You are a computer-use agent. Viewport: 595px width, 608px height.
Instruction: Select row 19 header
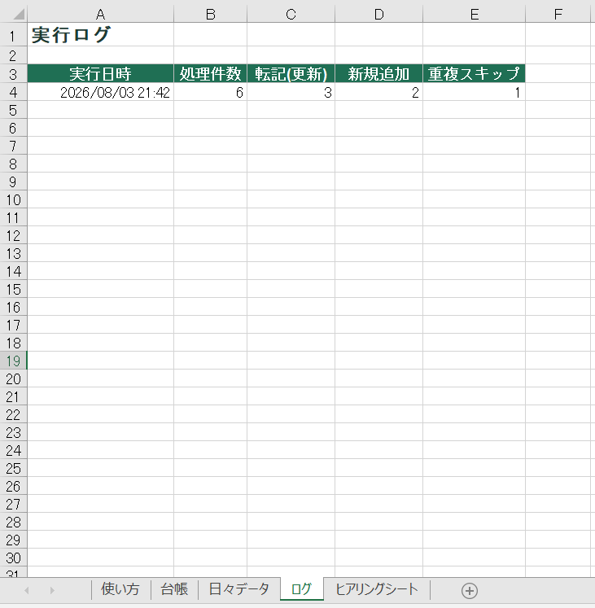(13, 361)
